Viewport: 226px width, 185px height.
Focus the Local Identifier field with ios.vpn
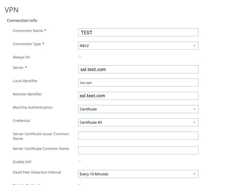pyautogui.click(x=138, y=83)
